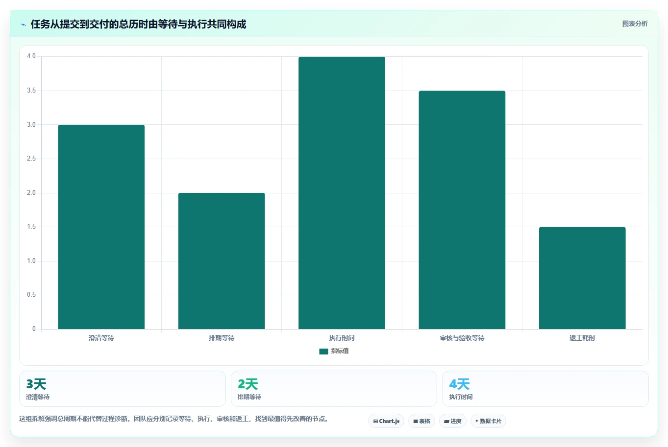Select the 3天 澄清等待 data card
This screenshot has height=447, width=668.
(x=123, y=389)
